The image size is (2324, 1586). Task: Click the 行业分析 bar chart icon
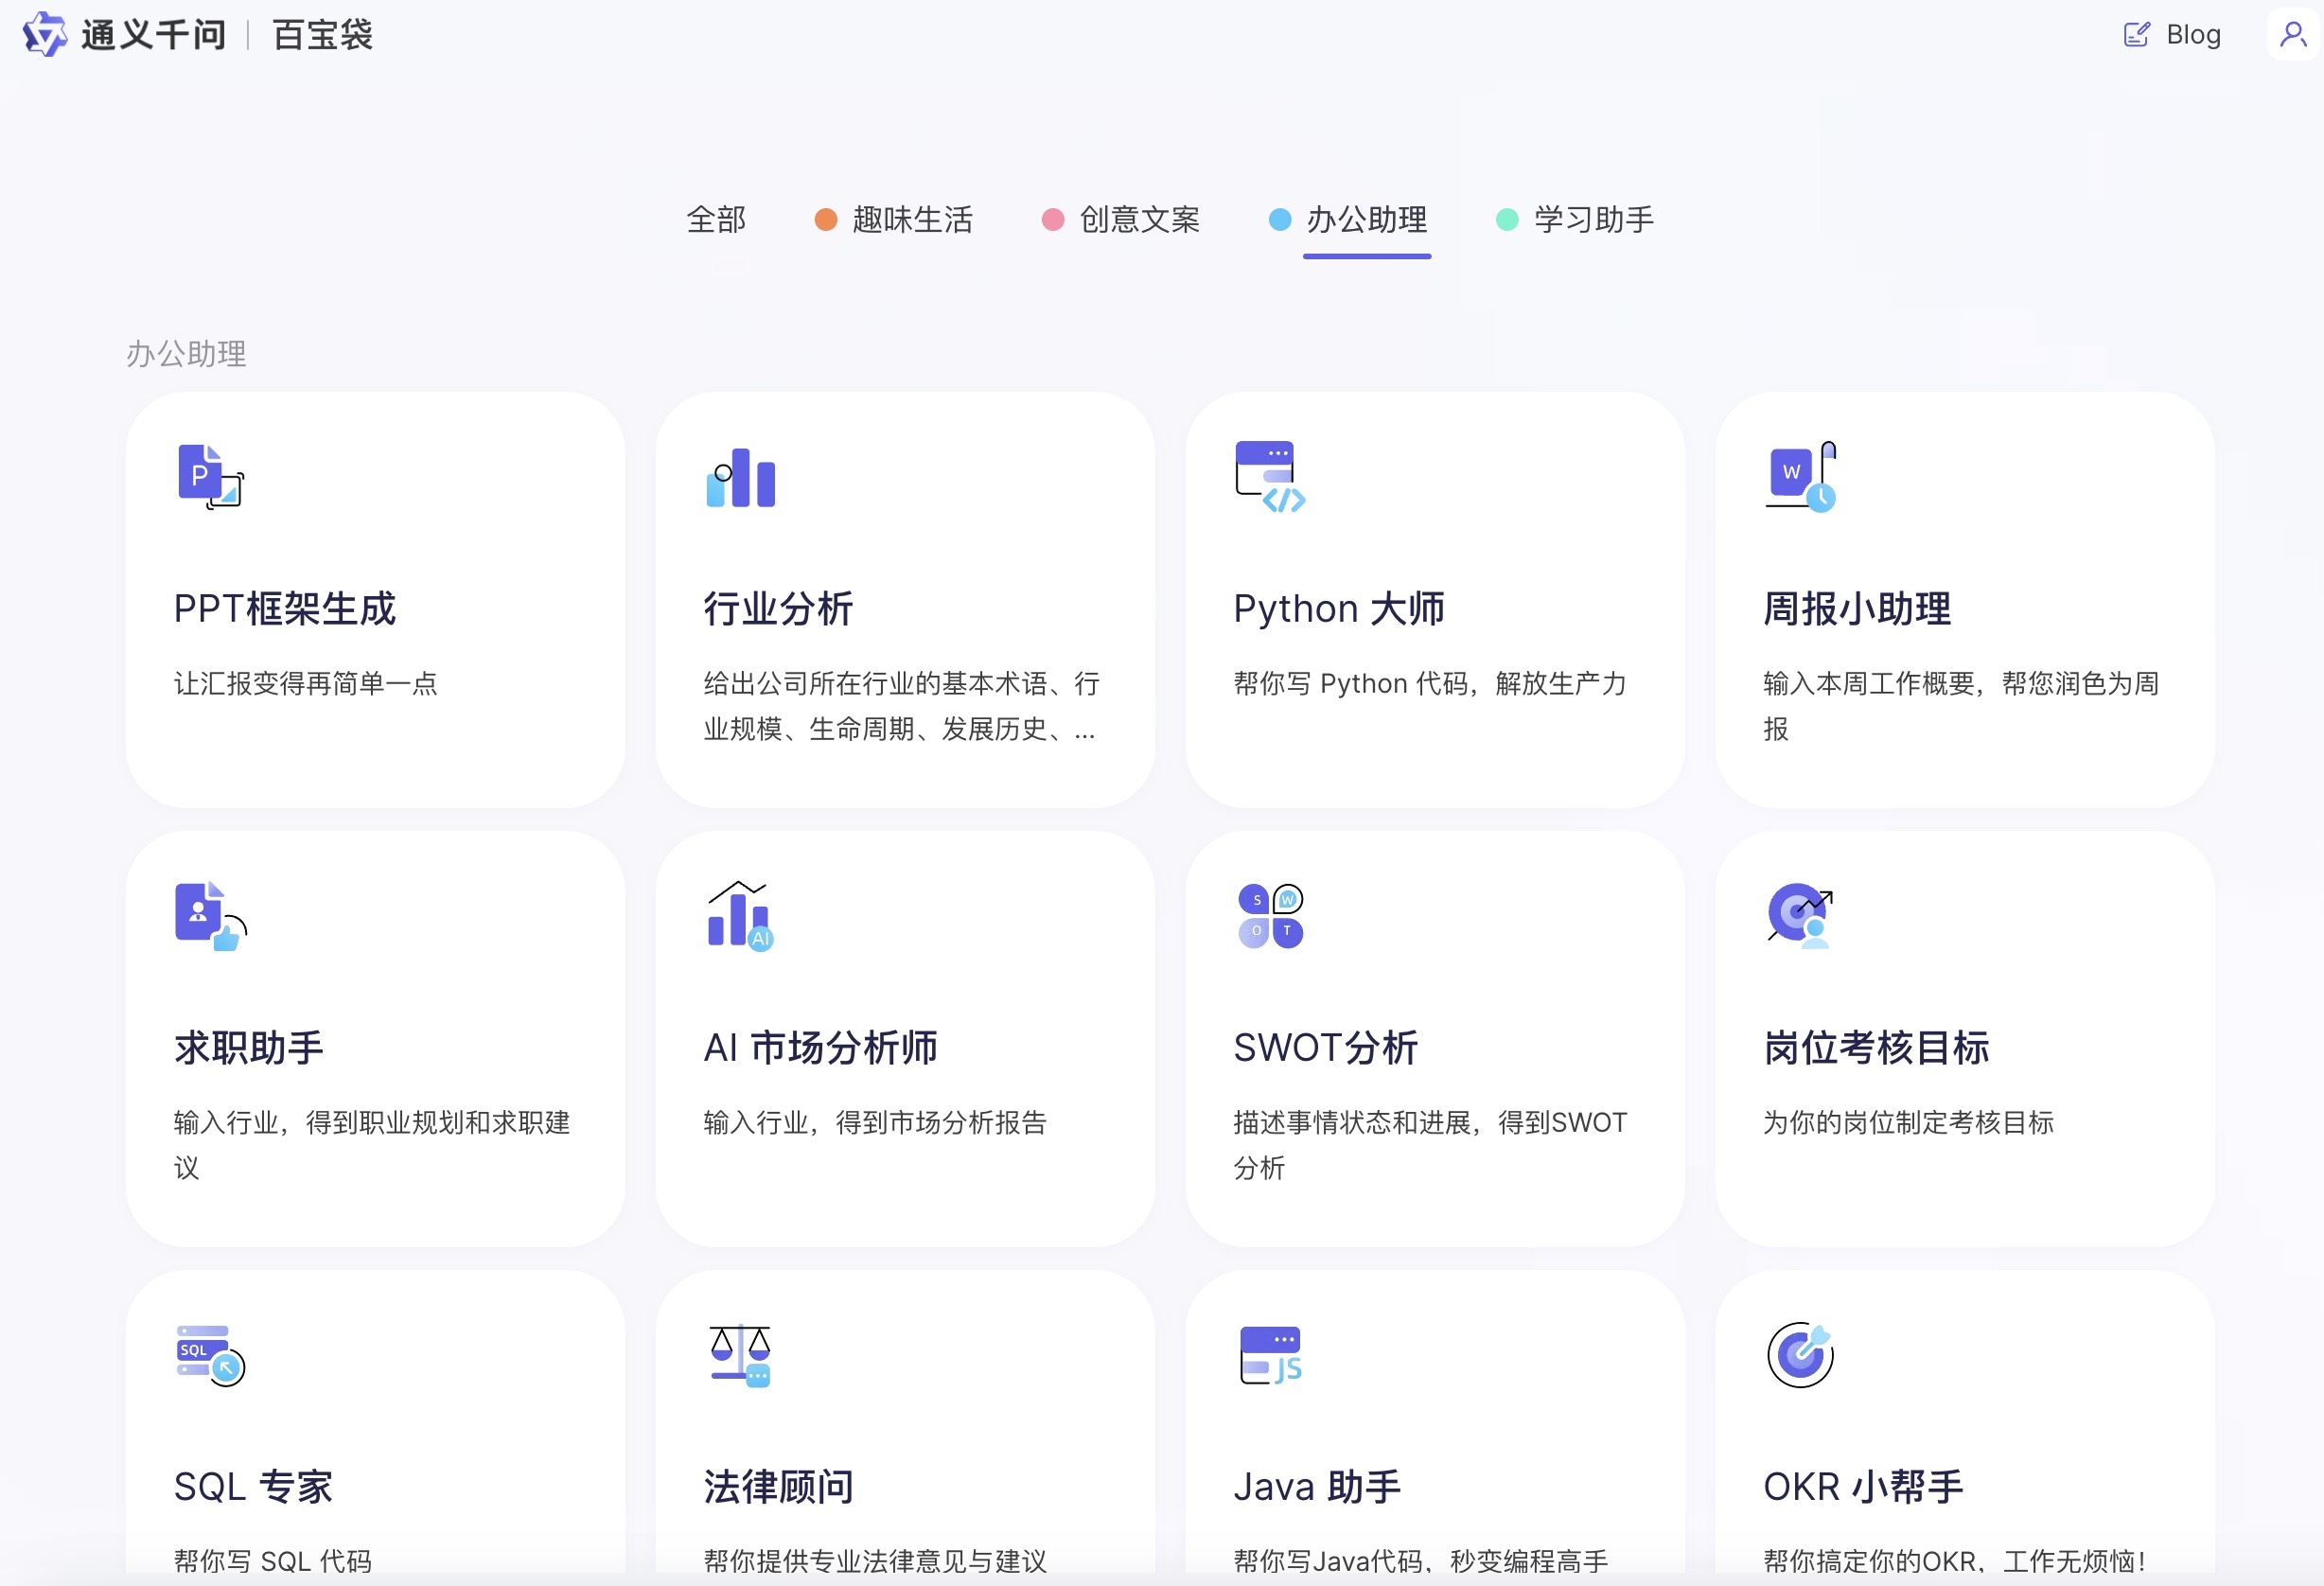(x=740, y=478)
